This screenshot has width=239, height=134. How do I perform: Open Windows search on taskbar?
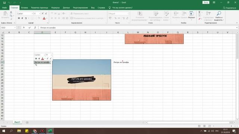tap(11, 131)
